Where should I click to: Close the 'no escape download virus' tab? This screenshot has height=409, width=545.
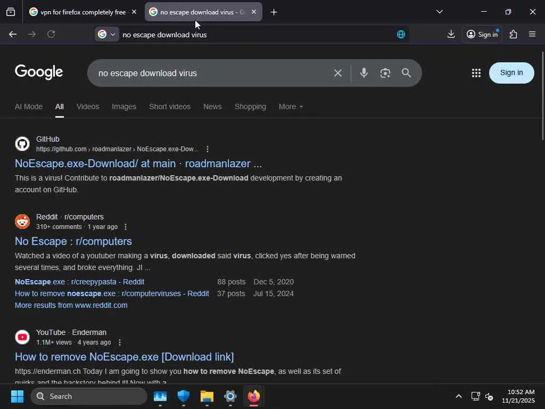coord(254,12)
